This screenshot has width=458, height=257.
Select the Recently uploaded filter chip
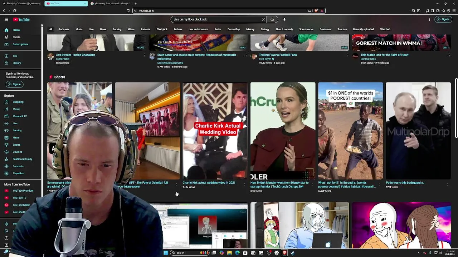(363, 29)
